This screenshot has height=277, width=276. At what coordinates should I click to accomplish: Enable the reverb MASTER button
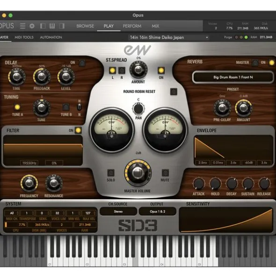point(255,62)
